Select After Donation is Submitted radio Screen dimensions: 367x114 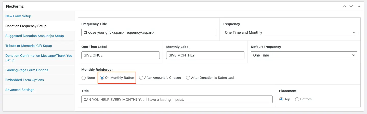188,78
